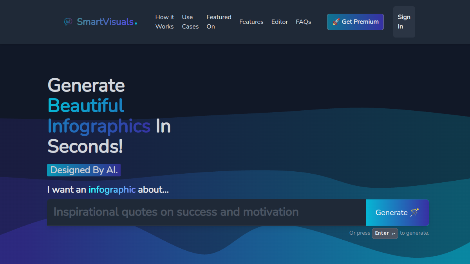Click the Sign In button

[x=404, y=22]
